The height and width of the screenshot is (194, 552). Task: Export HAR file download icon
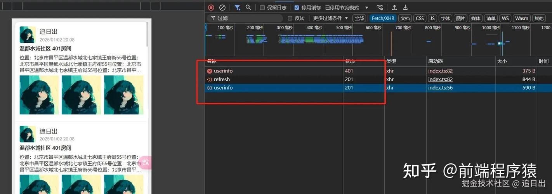pyautogui.click(x=405, y=7)
